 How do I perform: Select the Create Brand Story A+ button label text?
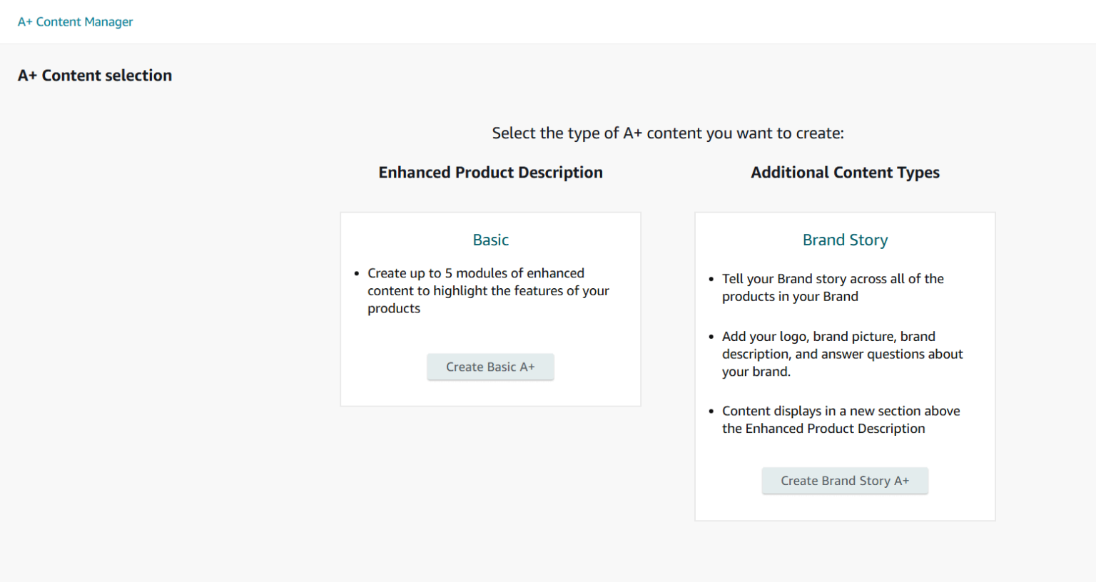click(845, 480)
